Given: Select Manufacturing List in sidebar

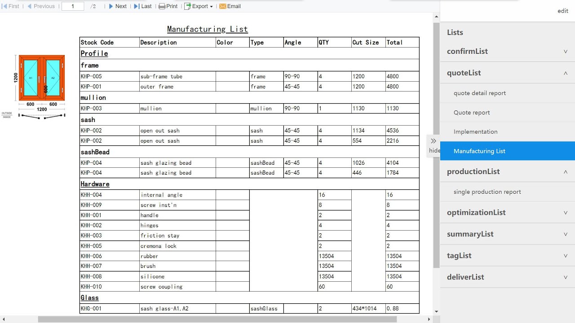Looking at the screenshot, I should click(x=508, y=151).
